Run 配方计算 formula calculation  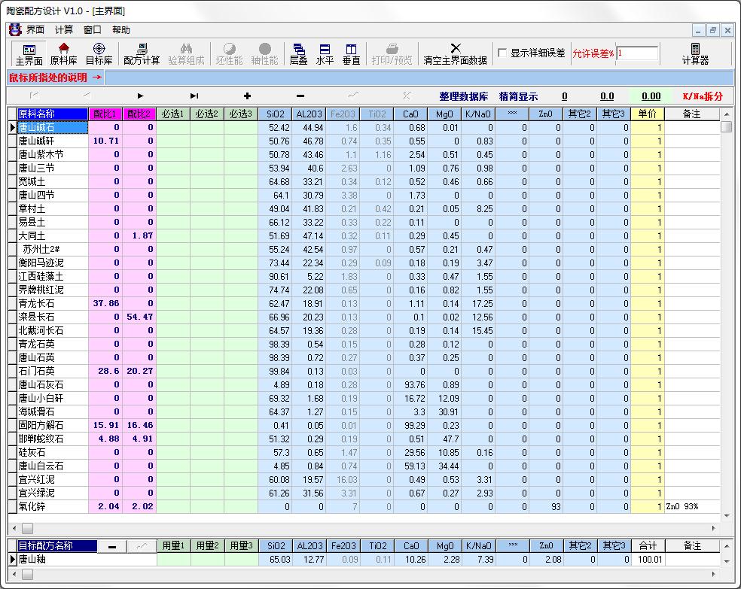[142, 54]
